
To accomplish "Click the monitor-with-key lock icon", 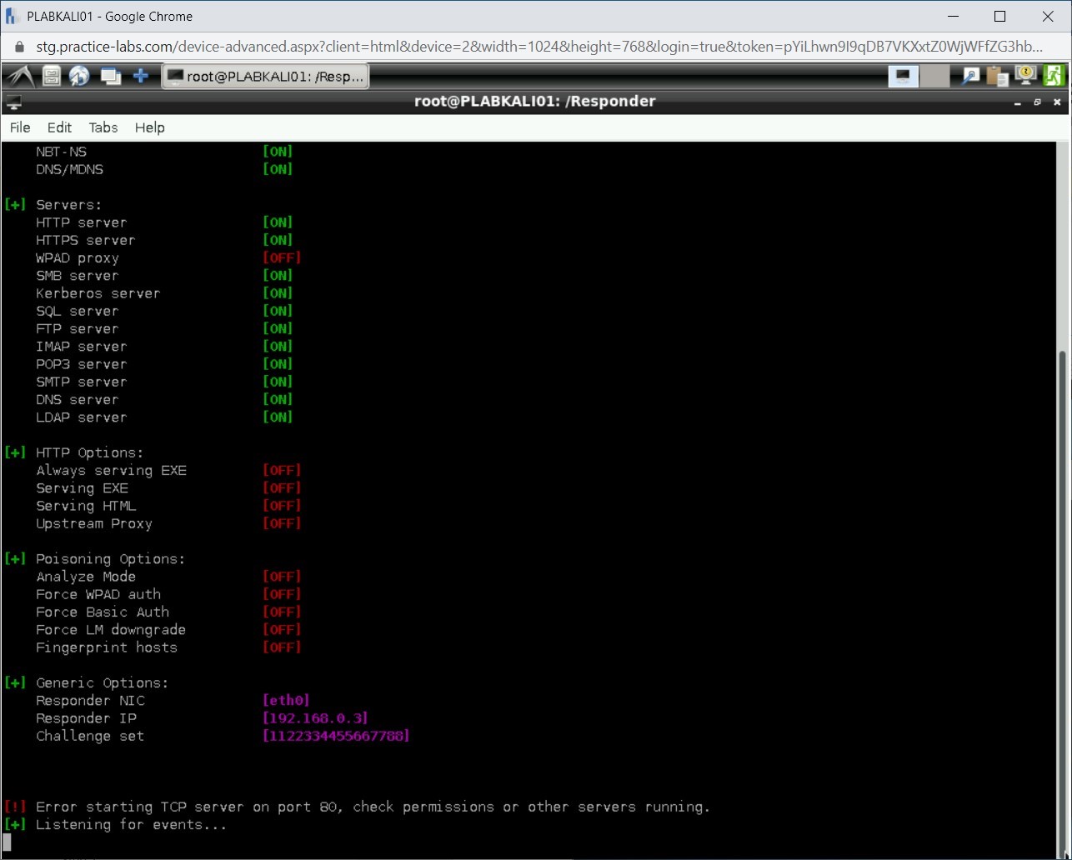I will (1025, 76).
